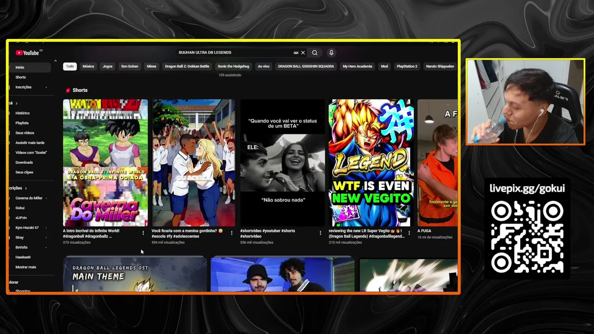Clear the search box with the X icon

tap(303, 53)
